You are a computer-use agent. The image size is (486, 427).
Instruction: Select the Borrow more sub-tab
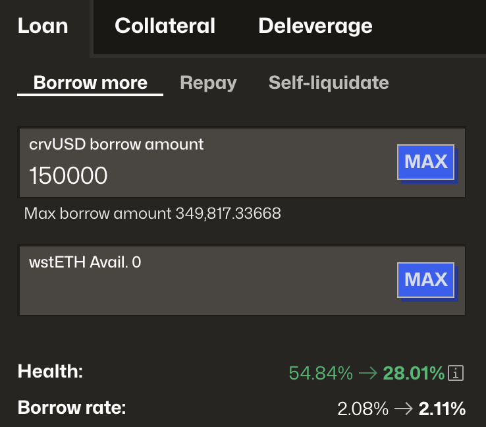(90, 83)
